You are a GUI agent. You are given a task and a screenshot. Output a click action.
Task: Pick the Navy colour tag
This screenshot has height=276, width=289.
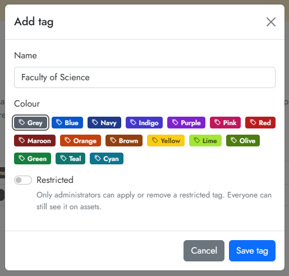[104, 123]
